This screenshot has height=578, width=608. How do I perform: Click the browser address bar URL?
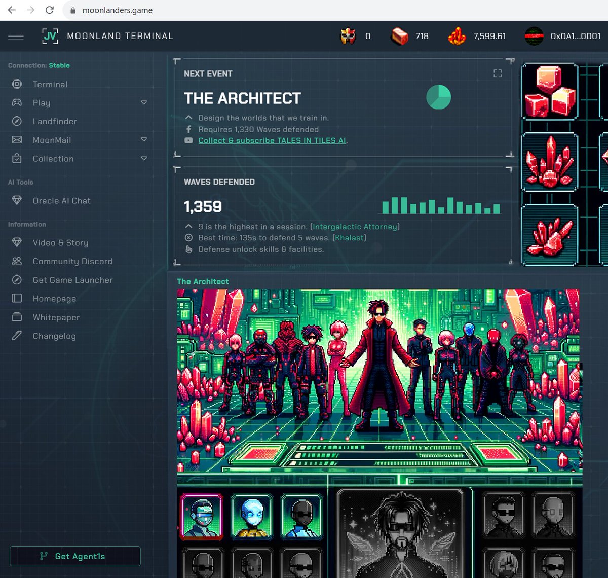click(118, 10)
